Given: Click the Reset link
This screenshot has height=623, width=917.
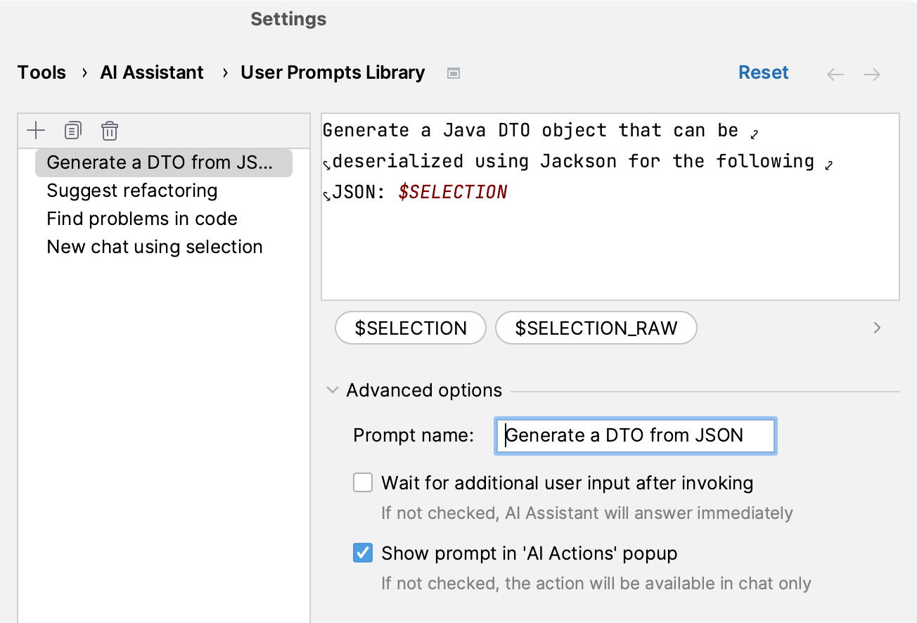Looking at the screenshot, I should pyautogui.click(x=763, y=72).
